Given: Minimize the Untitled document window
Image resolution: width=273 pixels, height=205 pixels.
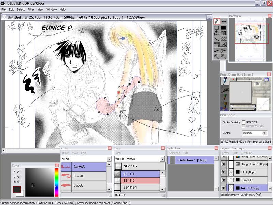Looking at the screenshot, I should click(209, 17).
